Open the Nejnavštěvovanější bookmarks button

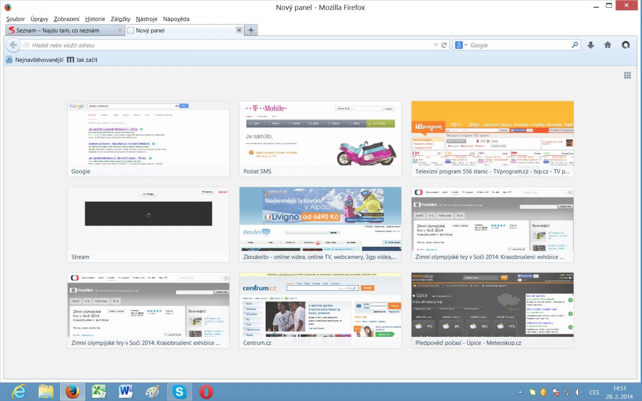coord(35,60)
